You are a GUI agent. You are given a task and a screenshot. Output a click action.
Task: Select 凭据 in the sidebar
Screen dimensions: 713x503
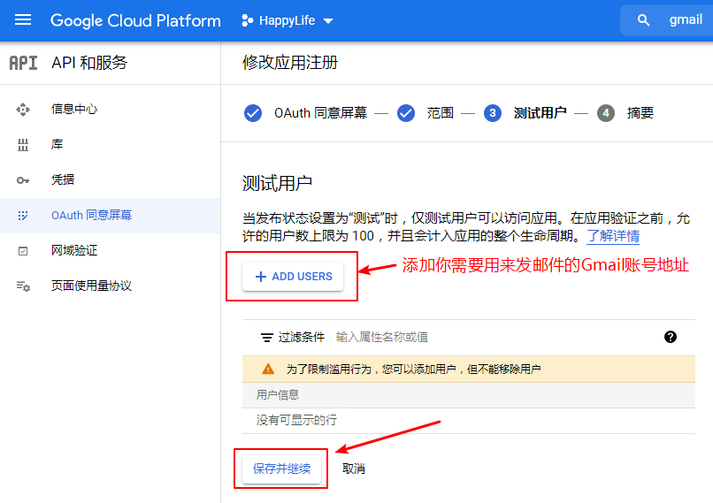tap(63, 179)
